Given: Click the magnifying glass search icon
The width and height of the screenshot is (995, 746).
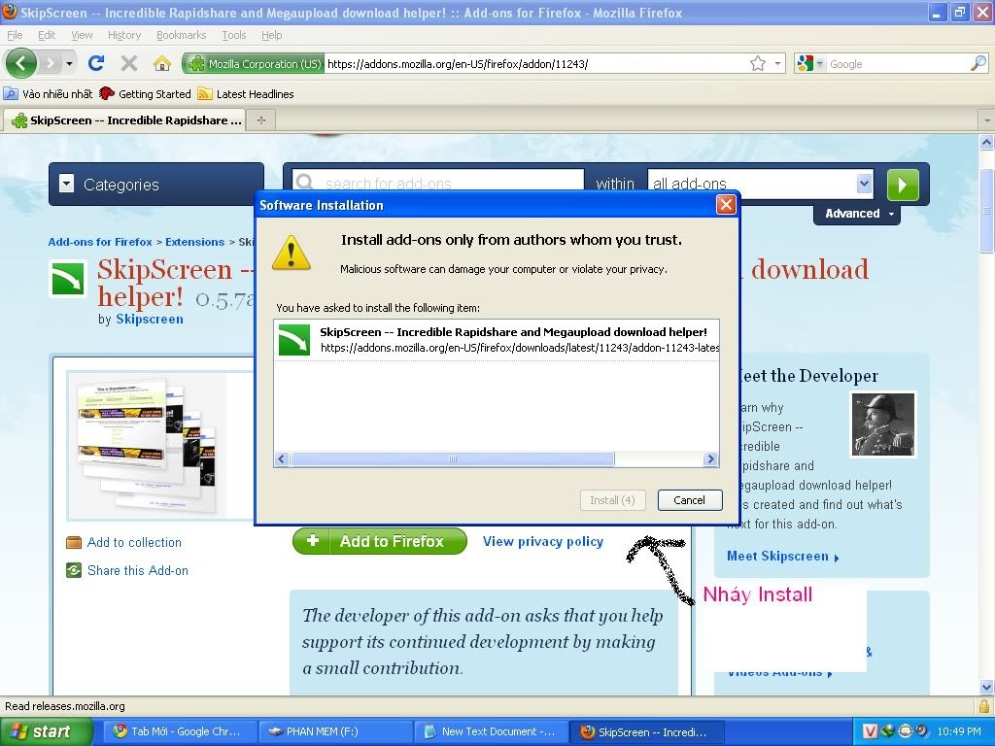Looking at the screenshot, I should [978, 63].
